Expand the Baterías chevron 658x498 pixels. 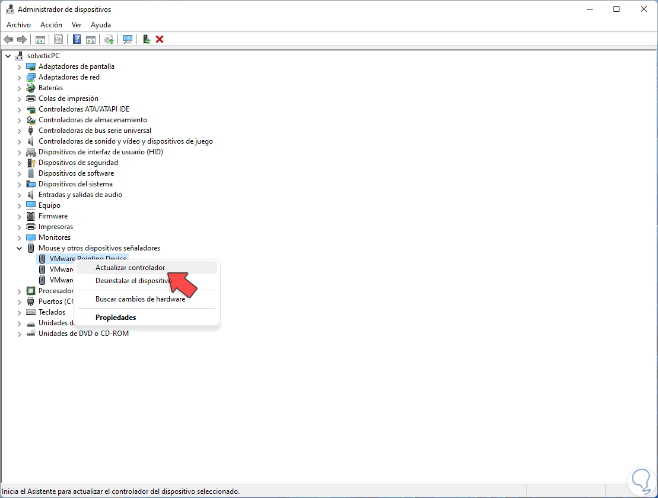pyautogui.click(x=20, y=88)
